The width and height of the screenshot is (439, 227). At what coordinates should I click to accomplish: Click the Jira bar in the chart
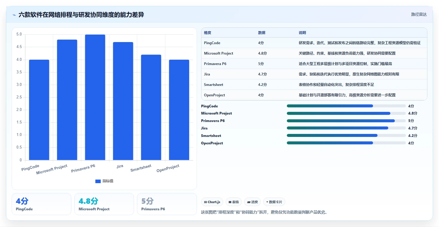click(x=123, y=101)
